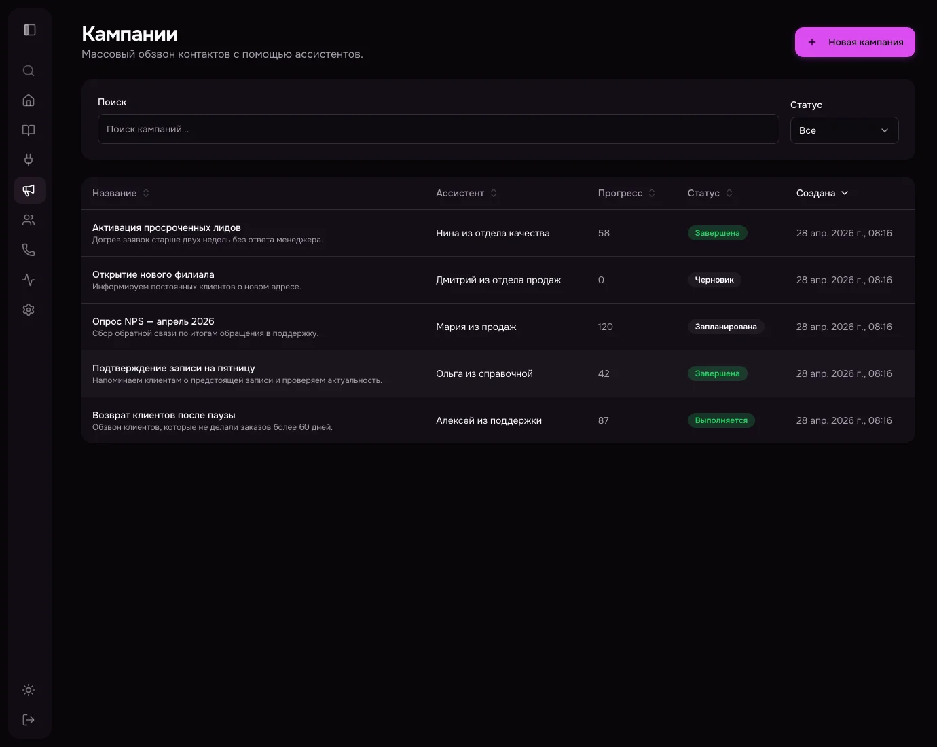Click the Новая кампания button
Viewport: 937px width, 747px height.
pos(855,41)
